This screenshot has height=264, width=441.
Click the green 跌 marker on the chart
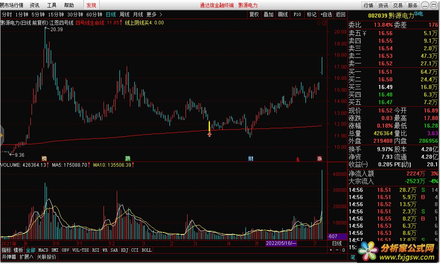(128, 158)
